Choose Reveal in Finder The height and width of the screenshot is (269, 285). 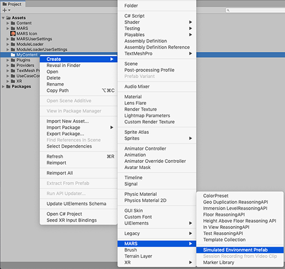pyautogui.click(x=79, y=65)
